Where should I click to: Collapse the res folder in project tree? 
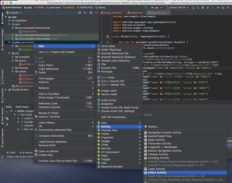pyautogui.click(x=9, y=53)
